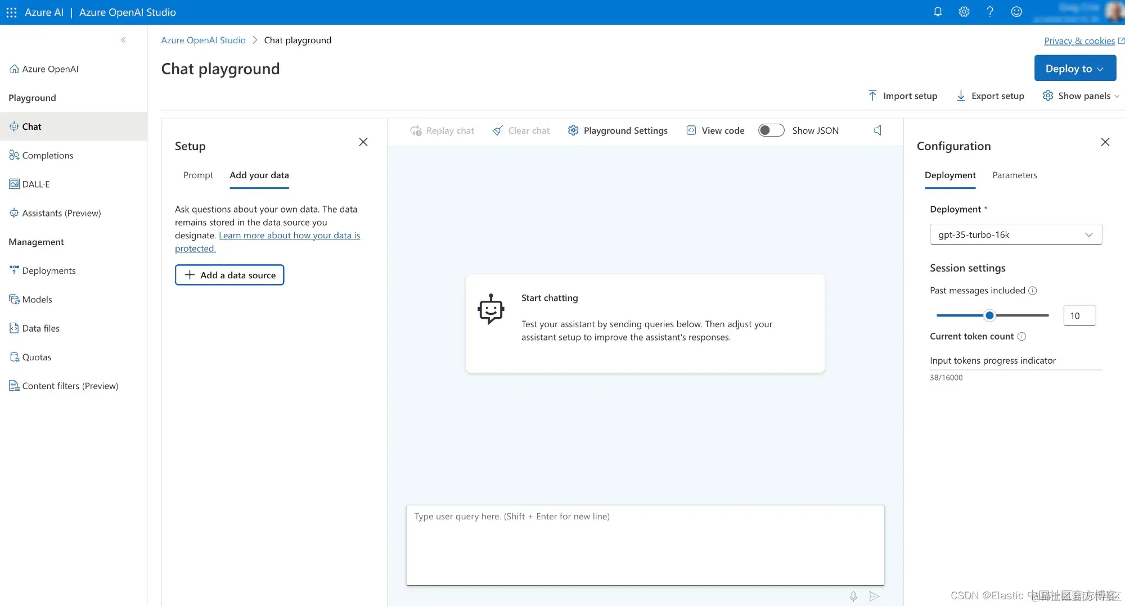Open the help question mark icon
This screenshot has height=606, width=1125.
click(x=990, y=12)
